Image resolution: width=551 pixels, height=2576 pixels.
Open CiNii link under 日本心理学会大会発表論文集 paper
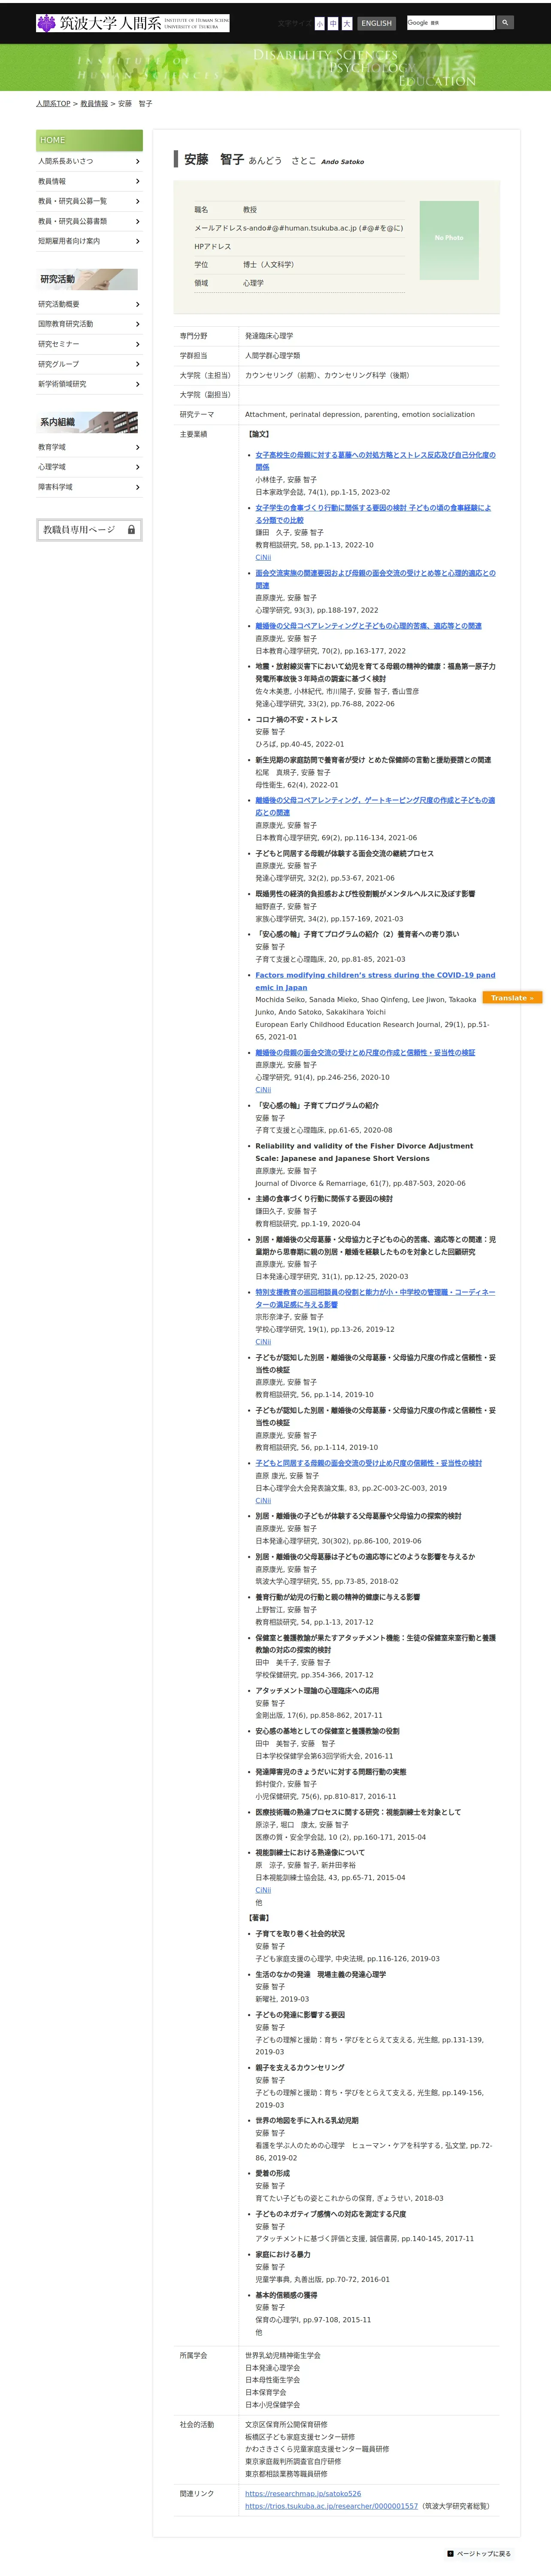pyautogui.click(x=263, y=1501)
